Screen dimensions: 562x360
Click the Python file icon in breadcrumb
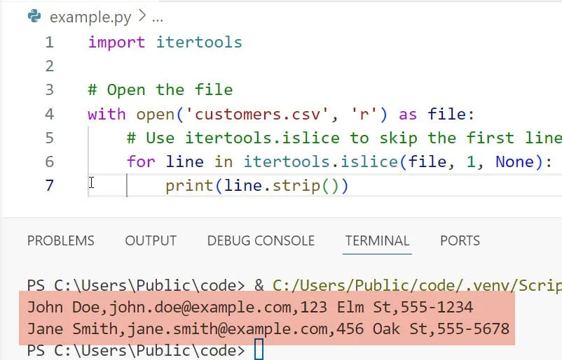35,17
